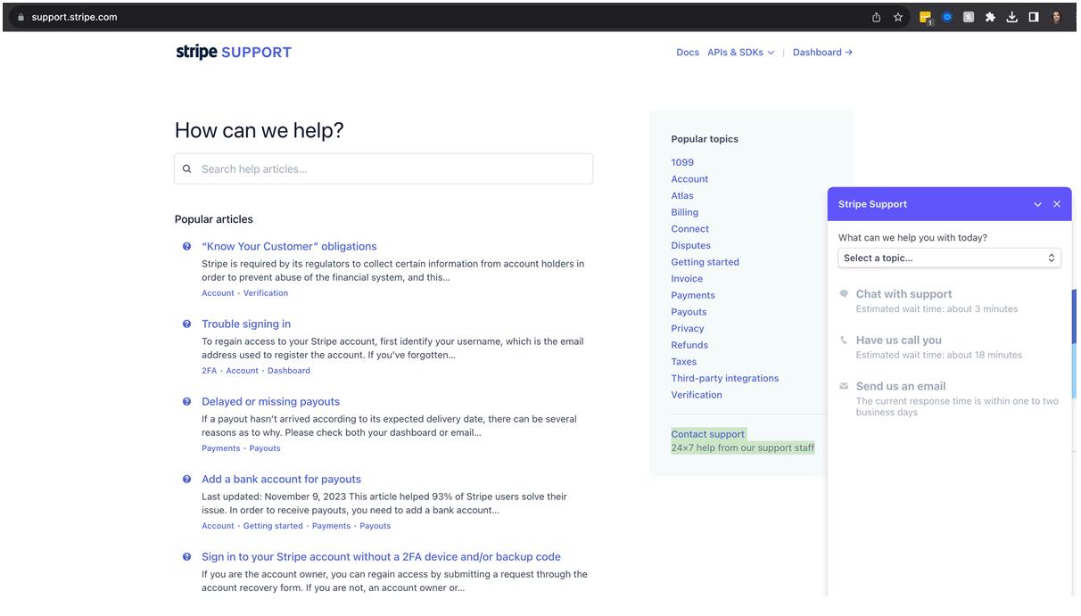Go to the Dashboard link
The height and width of the screenshot is (616, 1081).
click(822, 53)
